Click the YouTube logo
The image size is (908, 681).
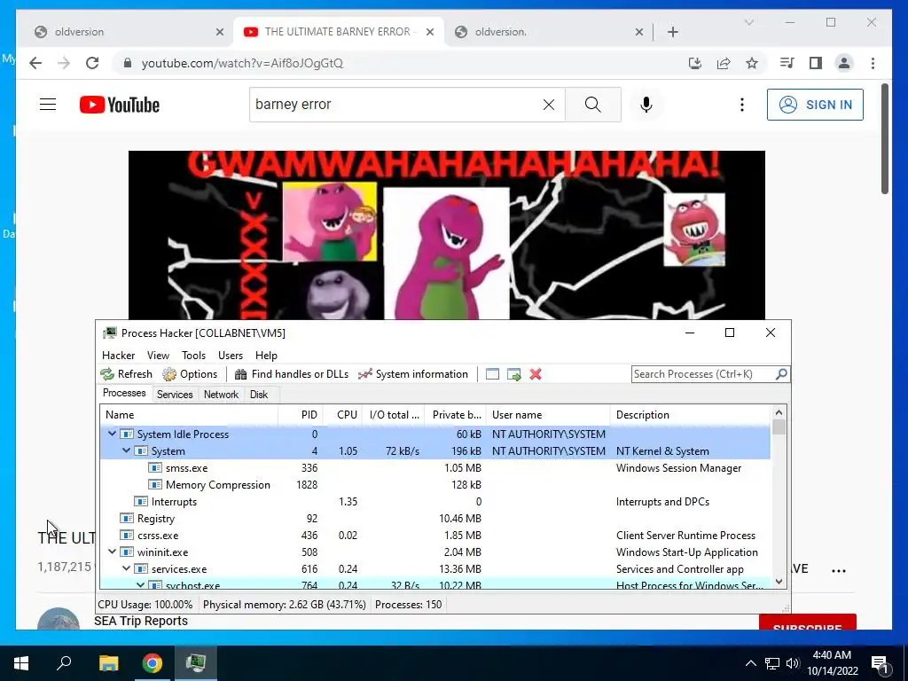pos(120,105)
